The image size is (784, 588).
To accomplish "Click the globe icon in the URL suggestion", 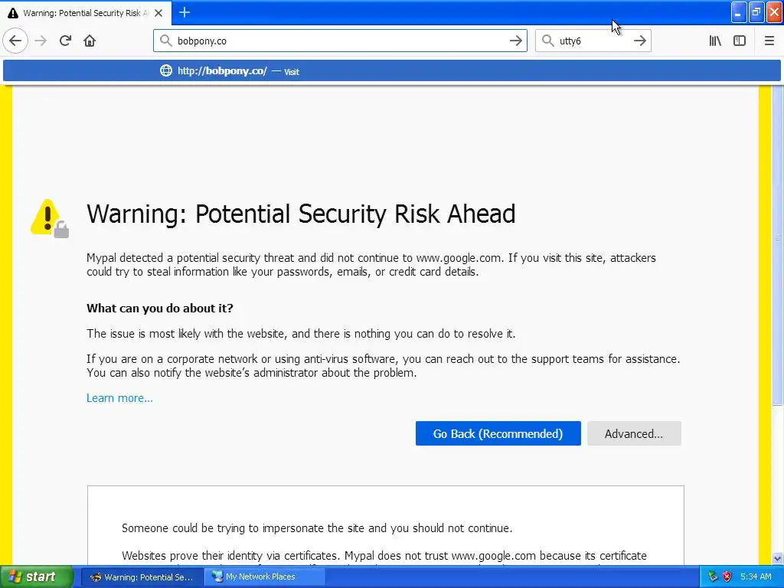I will (166, 70).
